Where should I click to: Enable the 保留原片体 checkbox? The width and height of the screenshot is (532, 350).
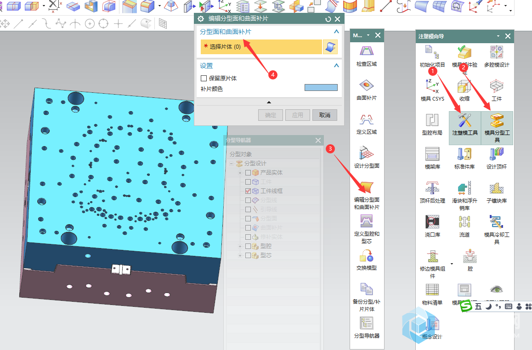tap(204, 79)
